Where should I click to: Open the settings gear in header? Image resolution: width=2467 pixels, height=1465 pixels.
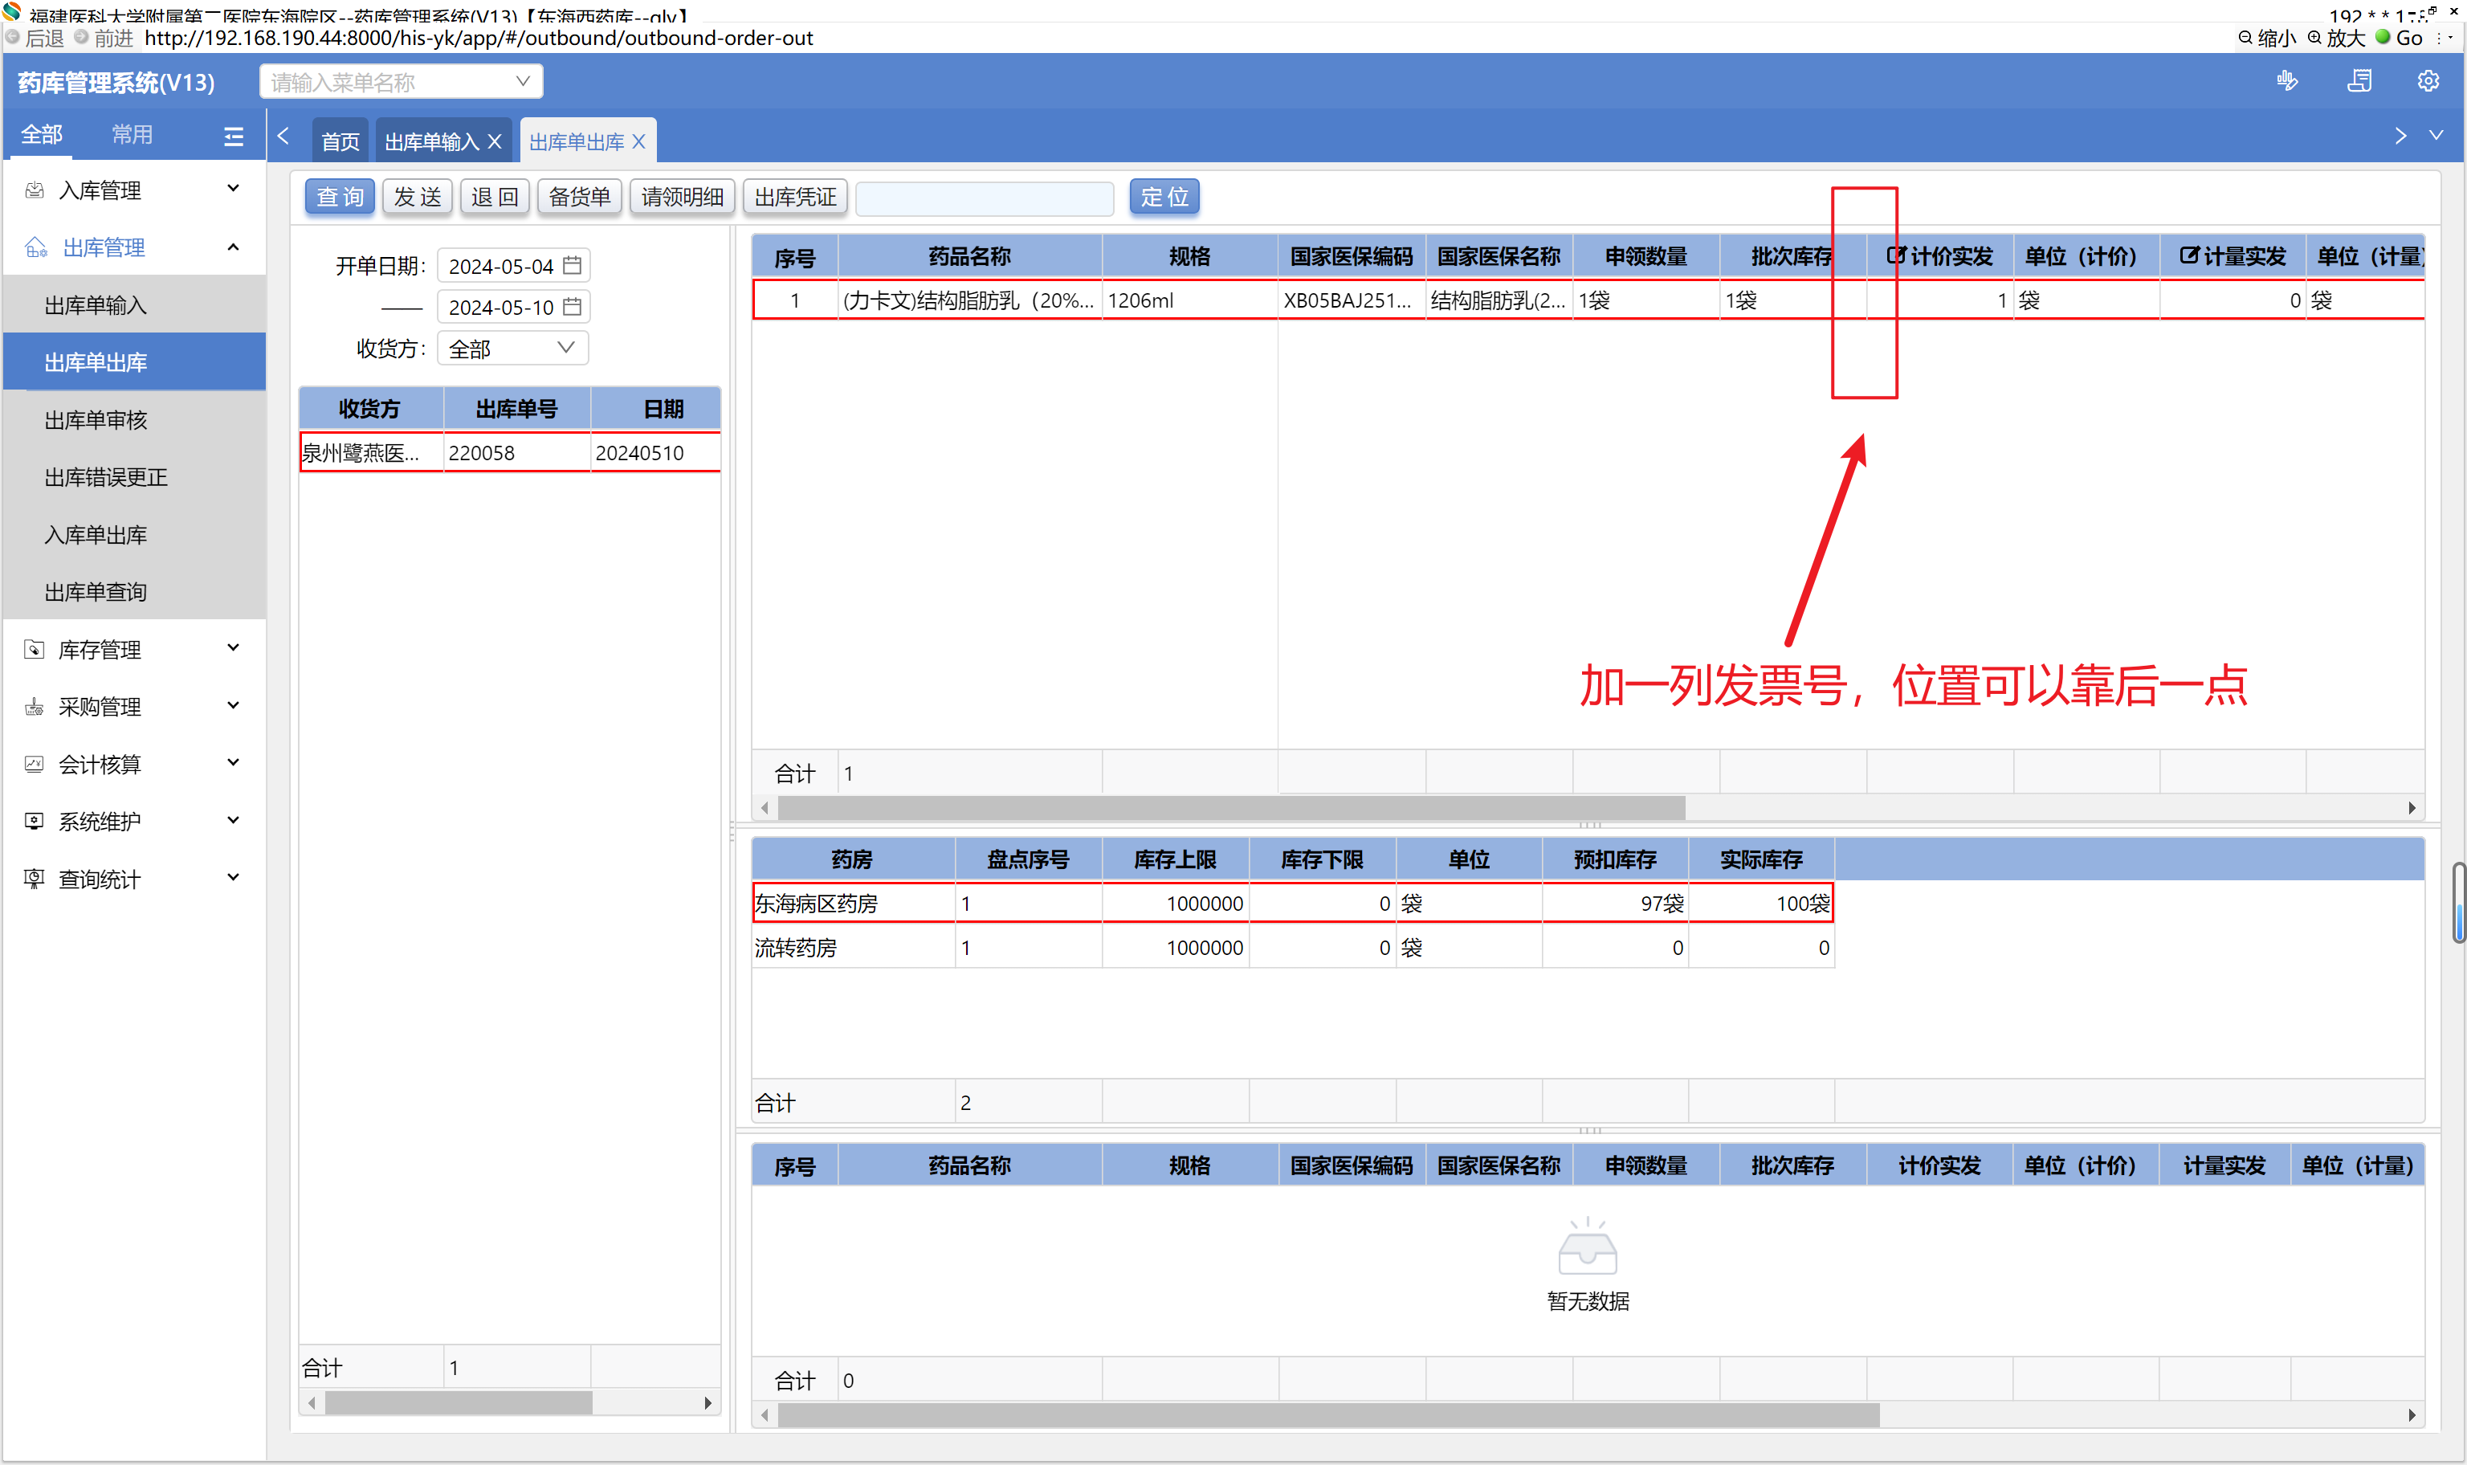click(x=2427, y=81)
